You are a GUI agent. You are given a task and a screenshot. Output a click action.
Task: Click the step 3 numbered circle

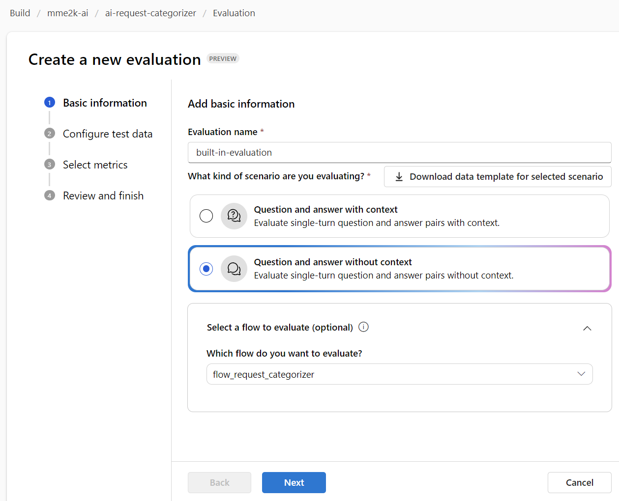coord(50,165)
